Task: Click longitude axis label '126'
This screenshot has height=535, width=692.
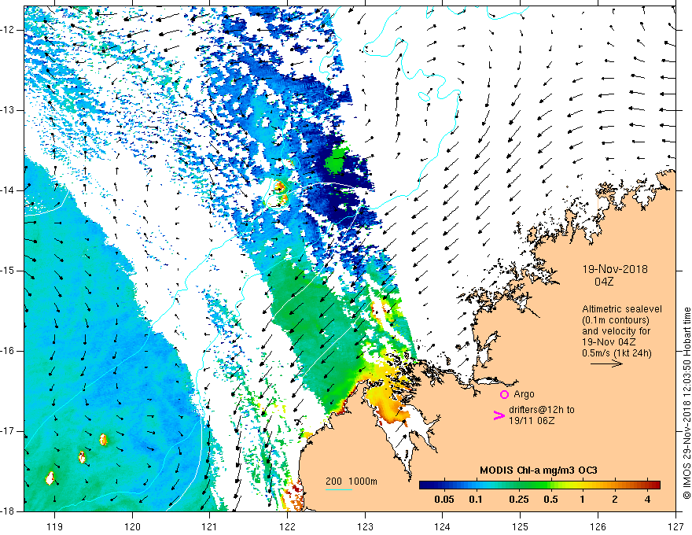Action: point(598,526)
